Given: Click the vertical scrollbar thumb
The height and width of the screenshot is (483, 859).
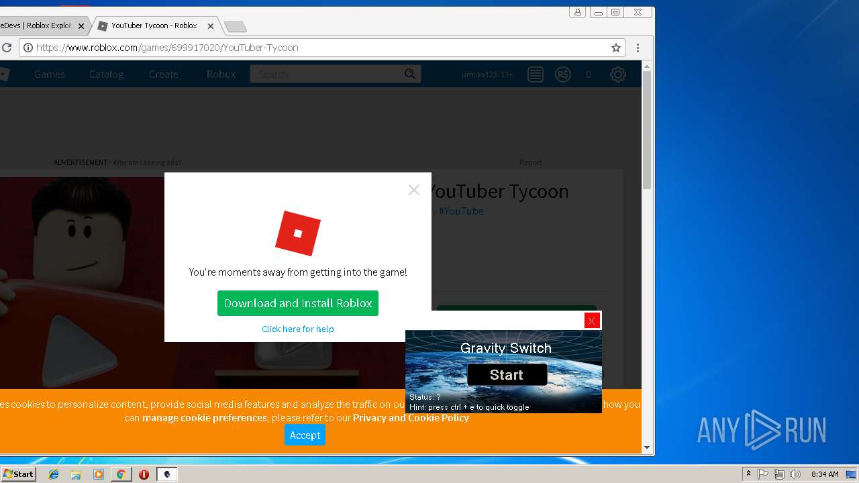Looking at the screenshot, I should tap(647, 131).
